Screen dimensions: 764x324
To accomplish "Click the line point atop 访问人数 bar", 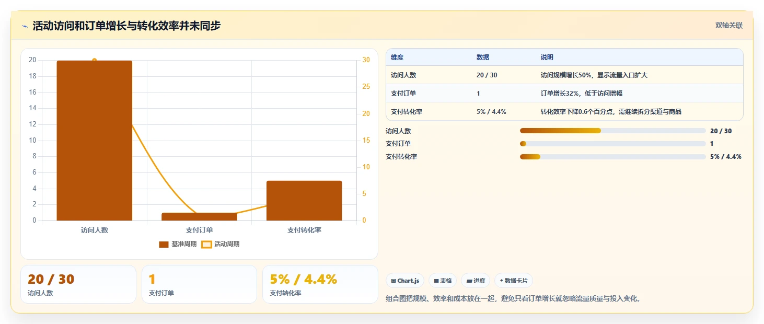I will pos(95,61).
